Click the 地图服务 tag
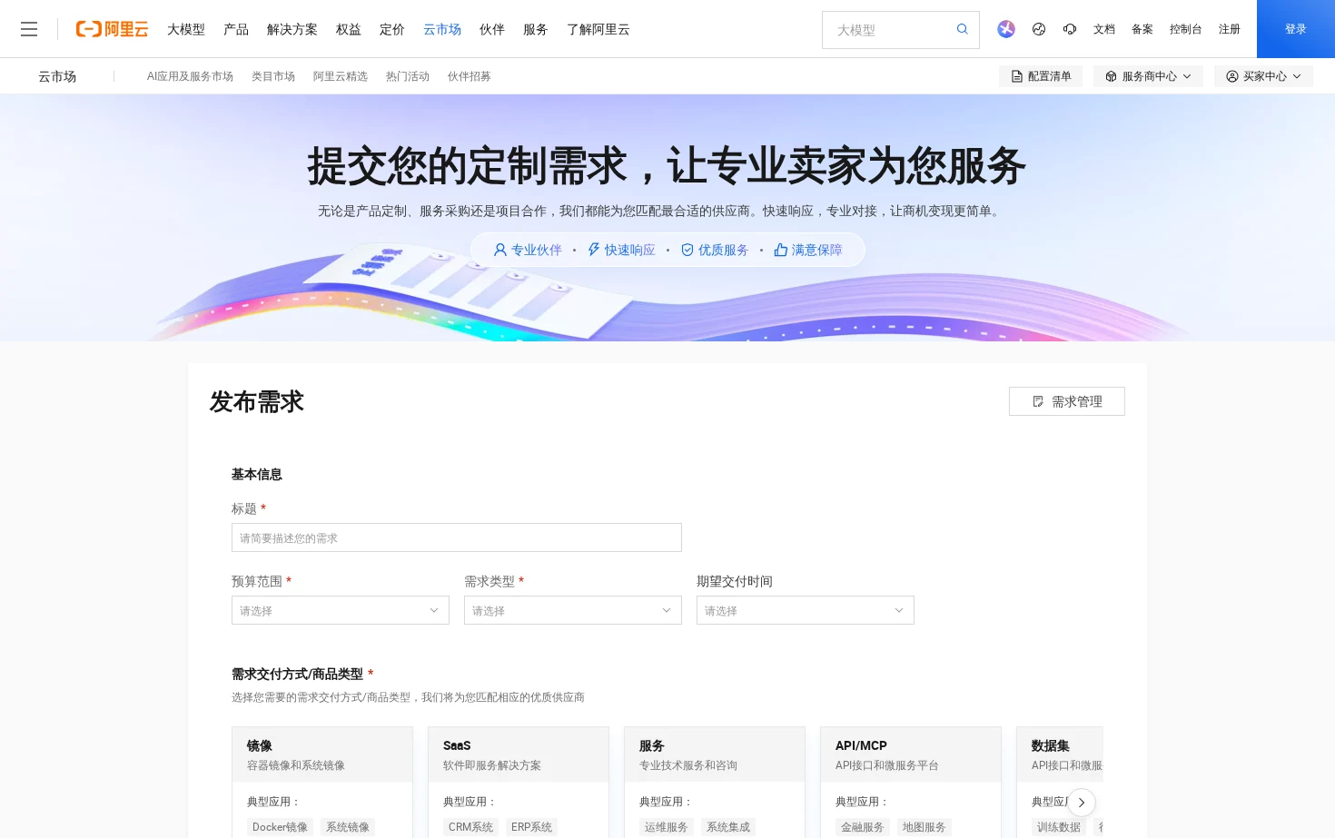 pos(925,827)
